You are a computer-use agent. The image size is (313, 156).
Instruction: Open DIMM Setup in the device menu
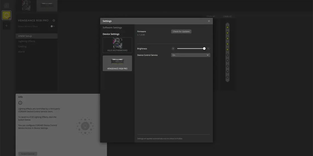click(37, 36)
